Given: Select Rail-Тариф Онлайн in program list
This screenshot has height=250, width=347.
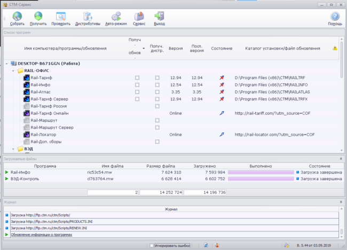Looking at the screenshot, I should (49, 113).
